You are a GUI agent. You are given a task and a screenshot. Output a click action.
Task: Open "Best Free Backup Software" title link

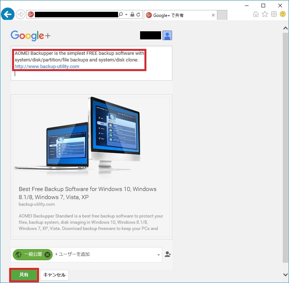88,193
